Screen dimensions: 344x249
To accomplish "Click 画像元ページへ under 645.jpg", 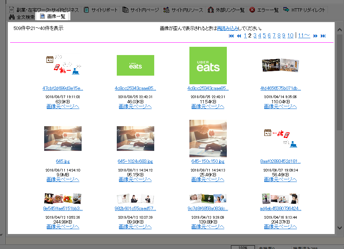I will (x=63, y=179).
